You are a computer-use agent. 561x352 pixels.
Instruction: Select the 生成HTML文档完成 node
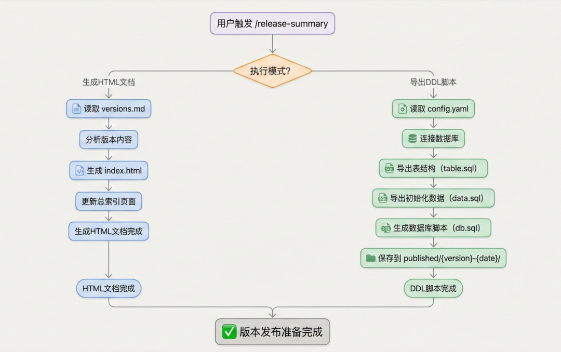click(108, 231)
